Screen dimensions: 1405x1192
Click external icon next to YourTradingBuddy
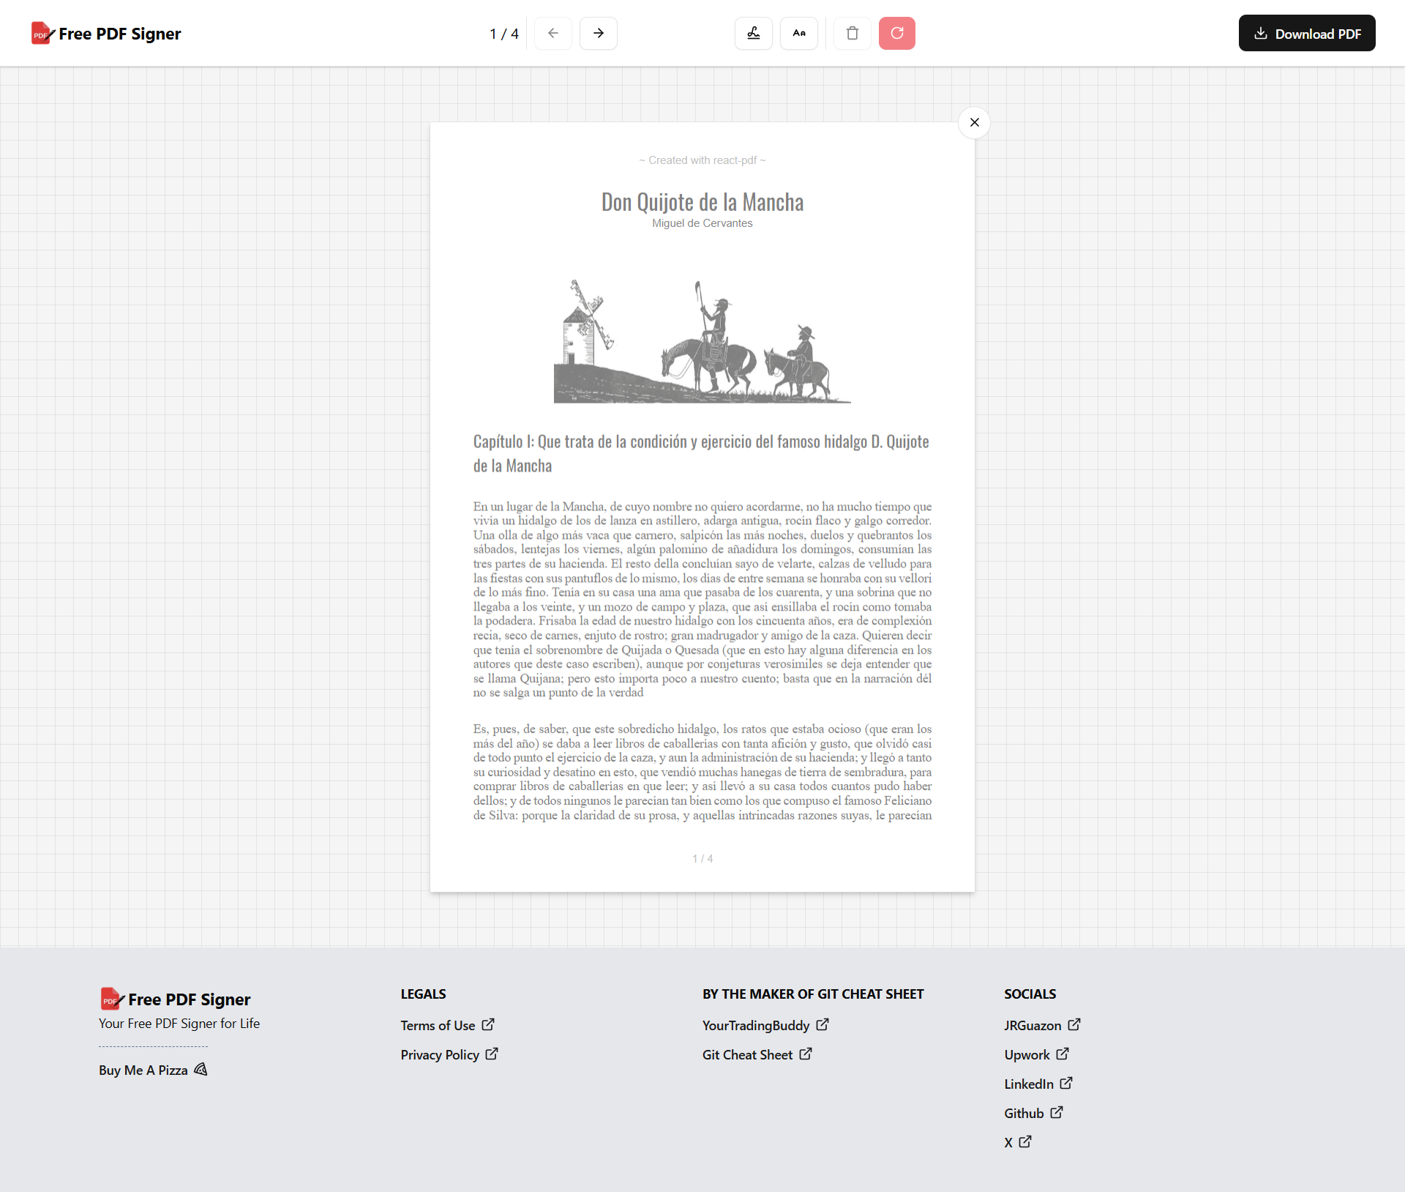(823, 1024)
